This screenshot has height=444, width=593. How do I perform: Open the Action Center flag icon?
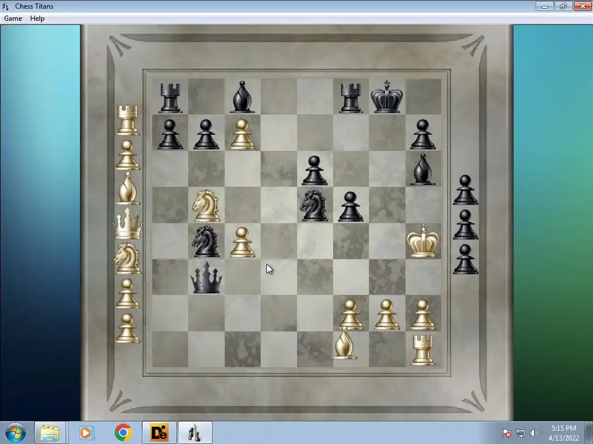tap(506, 433)
